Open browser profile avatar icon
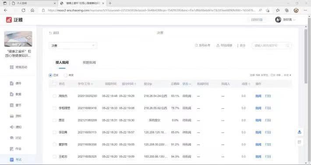The image size is (311, 165). click(296, 10)
